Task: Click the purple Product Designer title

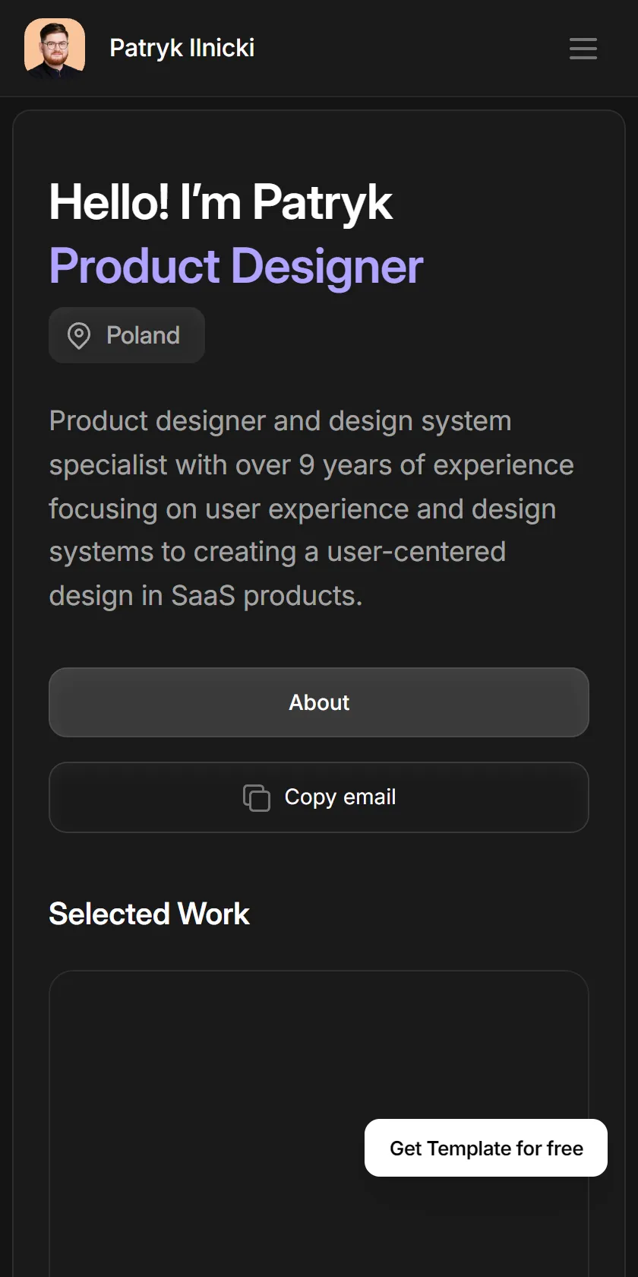Action: click(235, 266)
